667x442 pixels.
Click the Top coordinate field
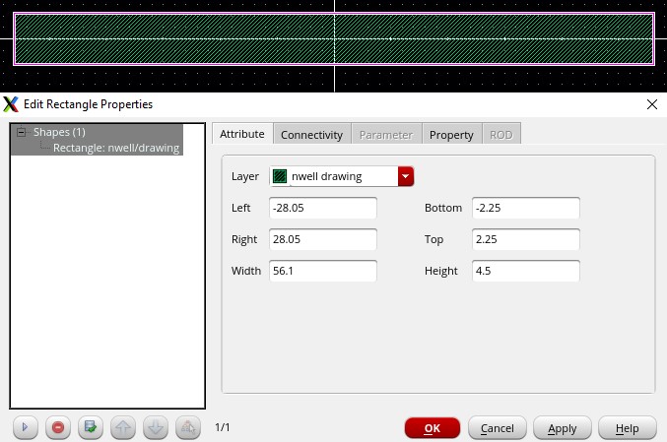point(526,239)
